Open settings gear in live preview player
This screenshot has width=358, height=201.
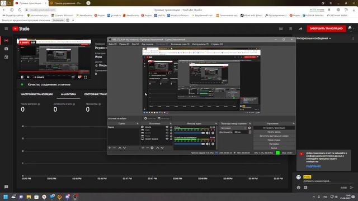tap(79, 77)
